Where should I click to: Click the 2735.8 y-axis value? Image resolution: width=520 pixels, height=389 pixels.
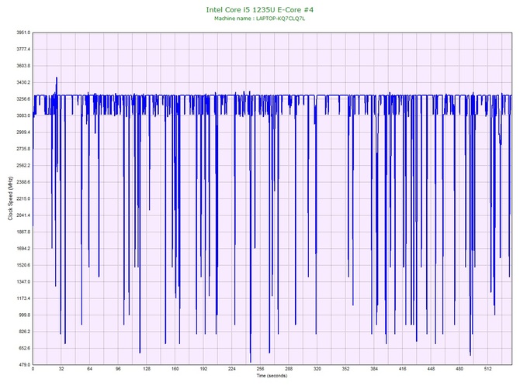23,149
